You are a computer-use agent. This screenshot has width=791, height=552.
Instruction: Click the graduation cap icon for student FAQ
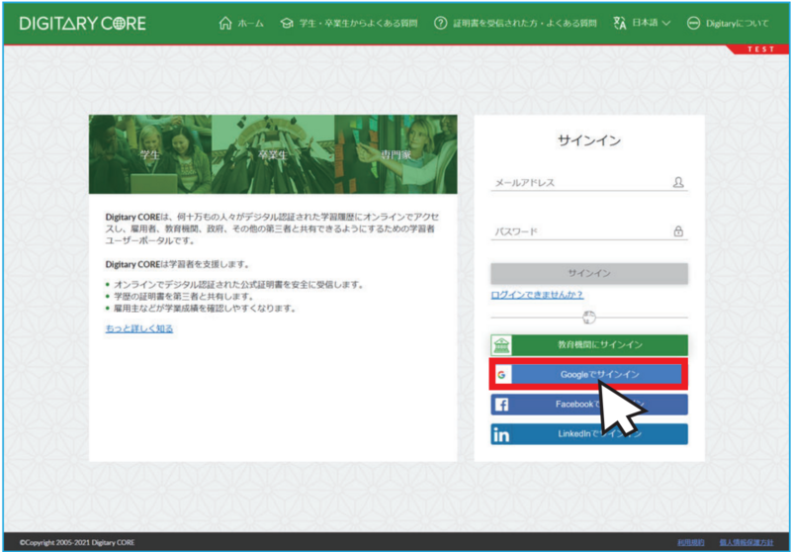pyautogui.click(x=287, y=23)
